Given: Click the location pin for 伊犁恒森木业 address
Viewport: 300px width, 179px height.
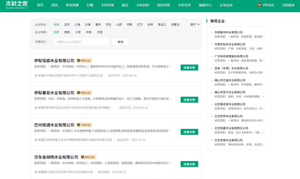Looking at the screenshot, I should [x=36, y=76].
